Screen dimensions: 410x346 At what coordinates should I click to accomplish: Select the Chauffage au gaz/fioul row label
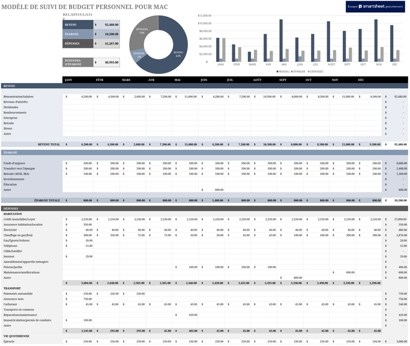(18, 235)
